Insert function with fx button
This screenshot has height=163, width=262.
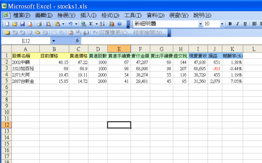77,41
